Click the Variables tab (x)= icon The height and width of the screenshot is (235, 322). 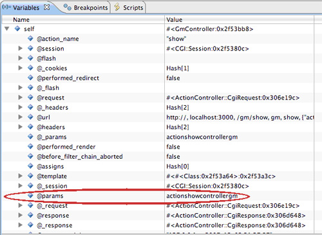pos(6,7)
